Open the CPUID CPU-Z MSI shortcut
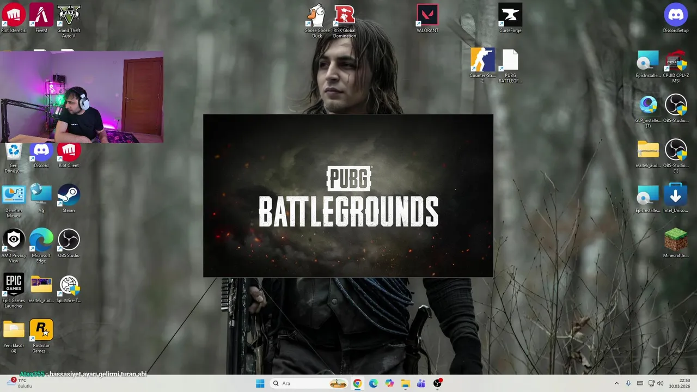 click(676, 66)
